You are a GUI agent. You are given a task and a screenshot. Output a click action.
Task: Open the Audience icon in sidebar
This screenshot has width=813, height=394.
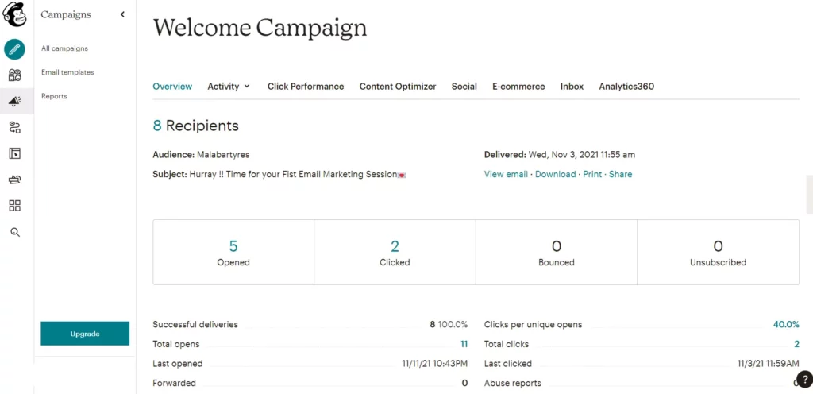tap(14, 75)
